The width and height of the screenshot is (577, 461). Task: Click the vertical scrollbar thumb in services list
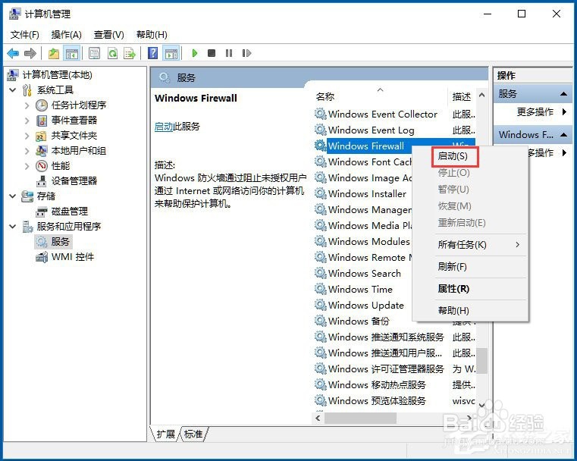click(481, 361)
